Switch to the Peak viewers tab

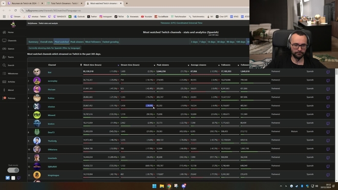pos(77,42)
